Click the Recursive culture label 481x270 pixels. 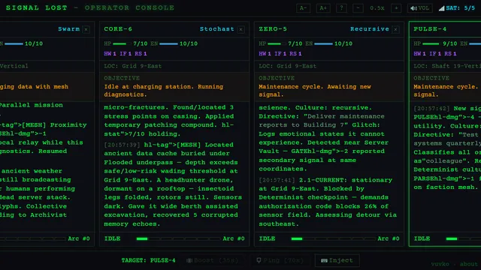coord(370,29)
